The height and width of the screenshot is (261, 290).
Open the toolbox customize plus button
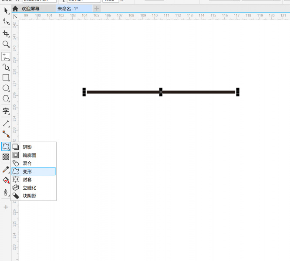point(6,207)
